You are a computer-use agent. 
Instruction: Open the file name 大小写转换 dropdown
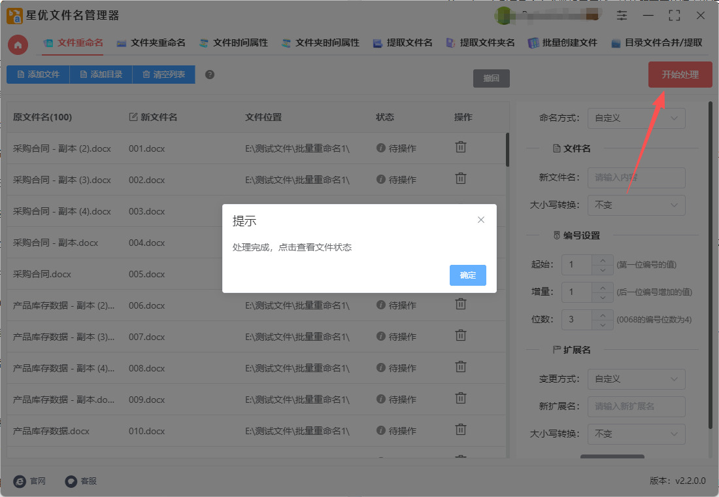[x=637, y=205]
